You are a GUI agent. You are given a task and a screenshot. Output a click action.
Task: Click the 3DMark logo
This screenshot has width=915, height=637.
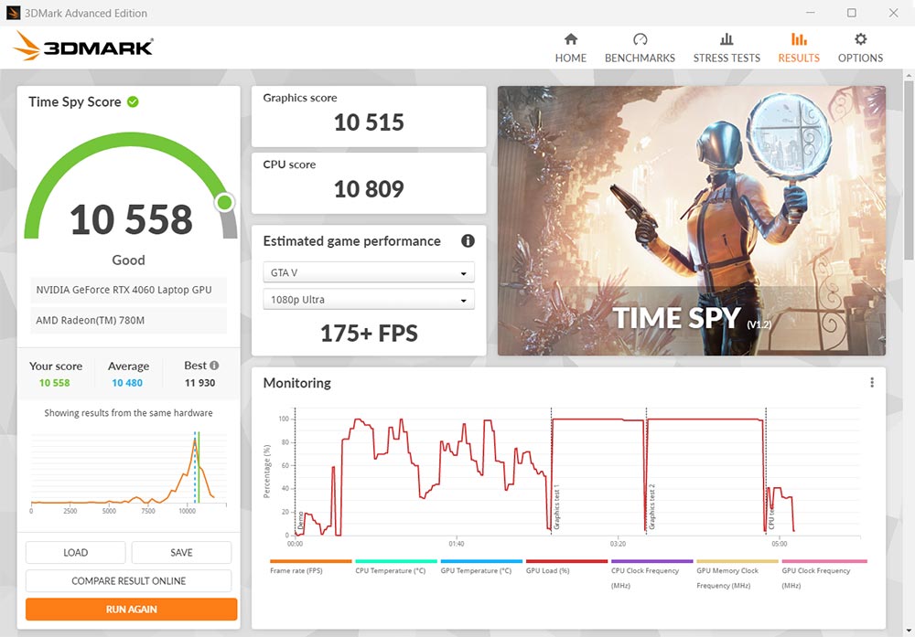(83, 47)
